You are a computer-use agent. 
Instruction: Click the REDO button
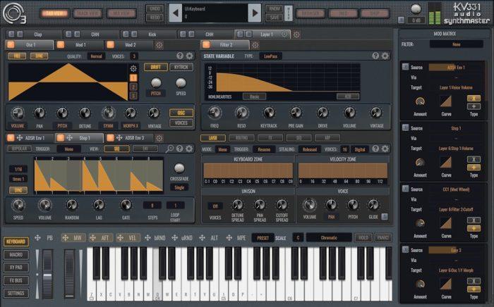[155, 18]
